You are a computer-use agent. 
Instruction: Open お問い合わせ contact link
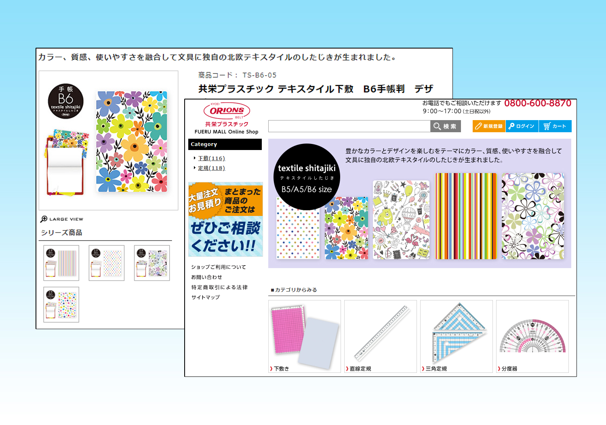coord(206,277)
